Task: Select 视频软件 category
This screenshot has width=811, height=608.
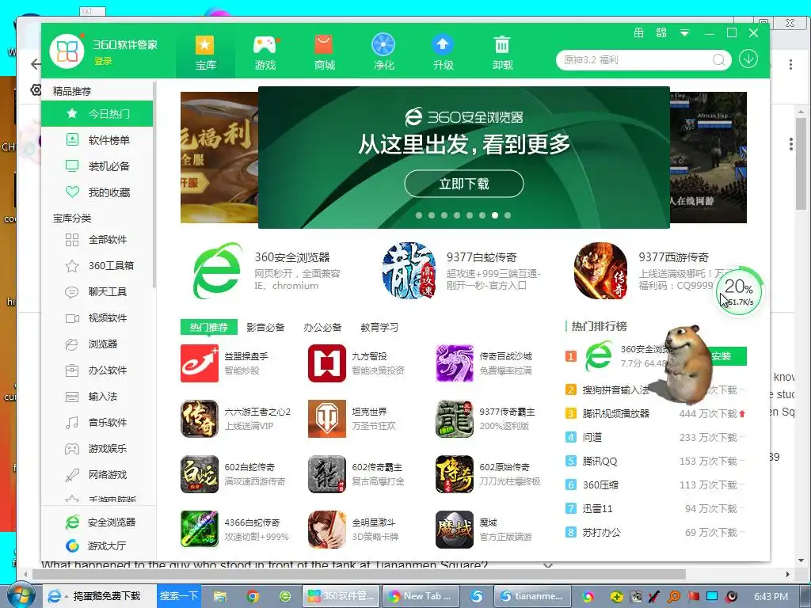Action: point(97,318)
